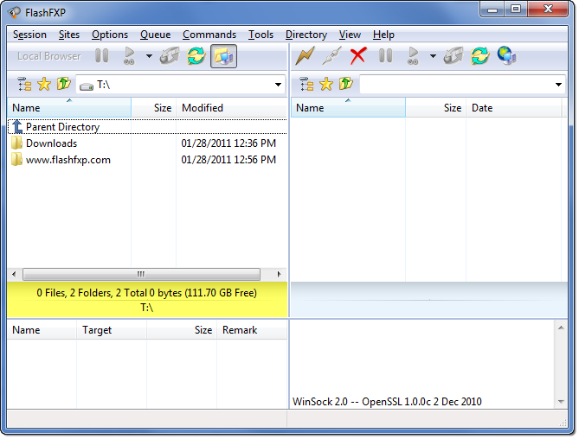This screenshot has height=439, width=579.
Task: Sort local files by Modified column
Action: pos(232,108)
